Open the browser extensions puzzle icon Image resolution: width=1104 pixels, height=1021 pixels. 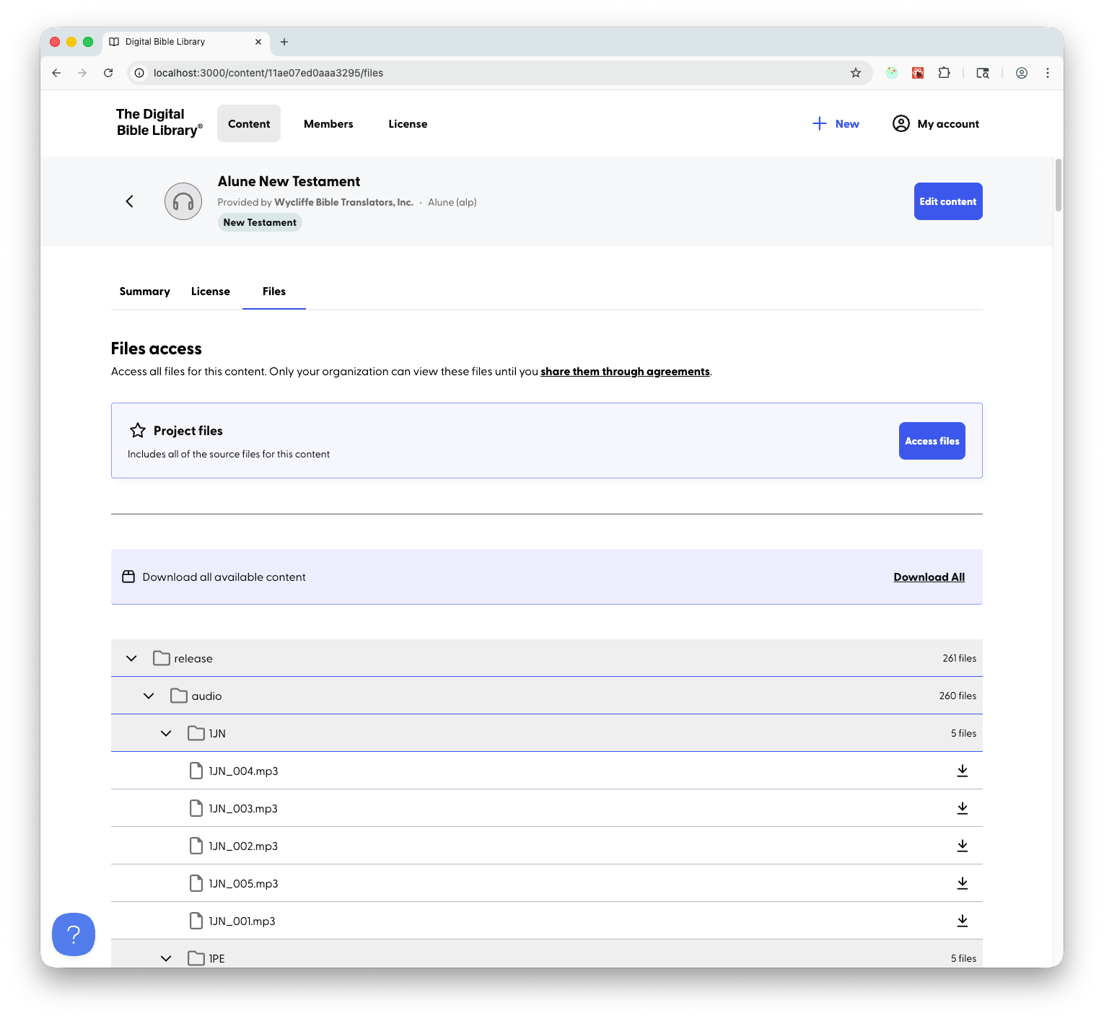944,73
